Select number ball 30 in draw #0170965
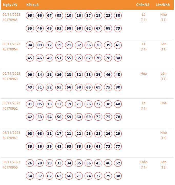 click(x=118, y=16)
